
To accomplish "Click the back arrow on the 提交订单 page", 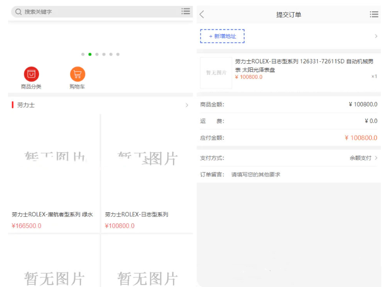I will click(201, 14).
